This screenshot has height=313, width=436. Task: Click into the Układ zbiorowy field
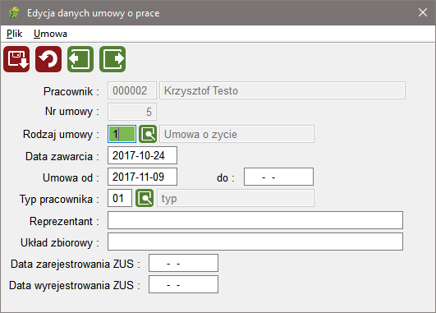pyautogui.click(x=255, y=242)
